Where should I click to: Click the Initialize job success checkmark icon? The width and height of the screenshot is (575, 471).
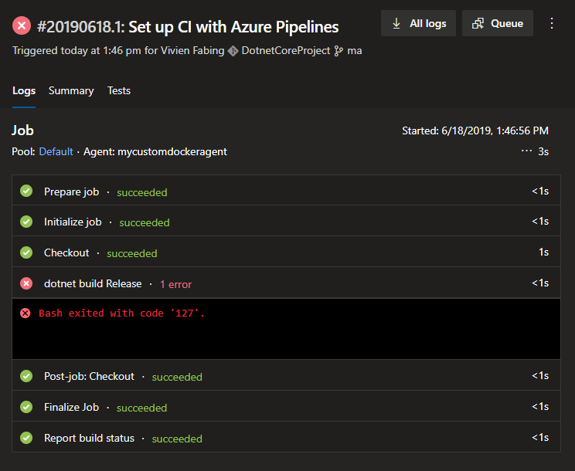tap(26, 222)
